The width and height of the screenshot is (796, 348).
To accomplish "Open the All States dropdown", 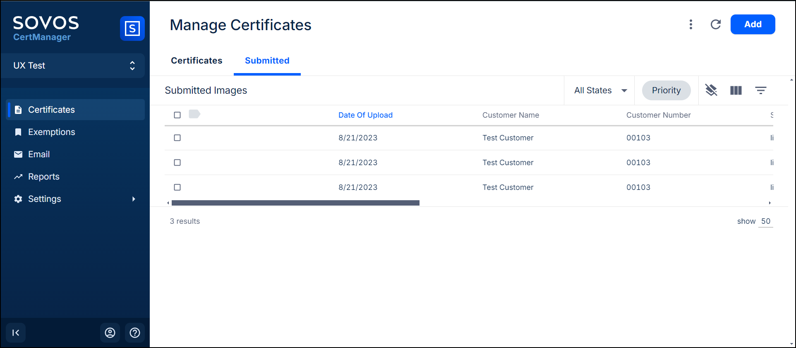I will [600, 90].
